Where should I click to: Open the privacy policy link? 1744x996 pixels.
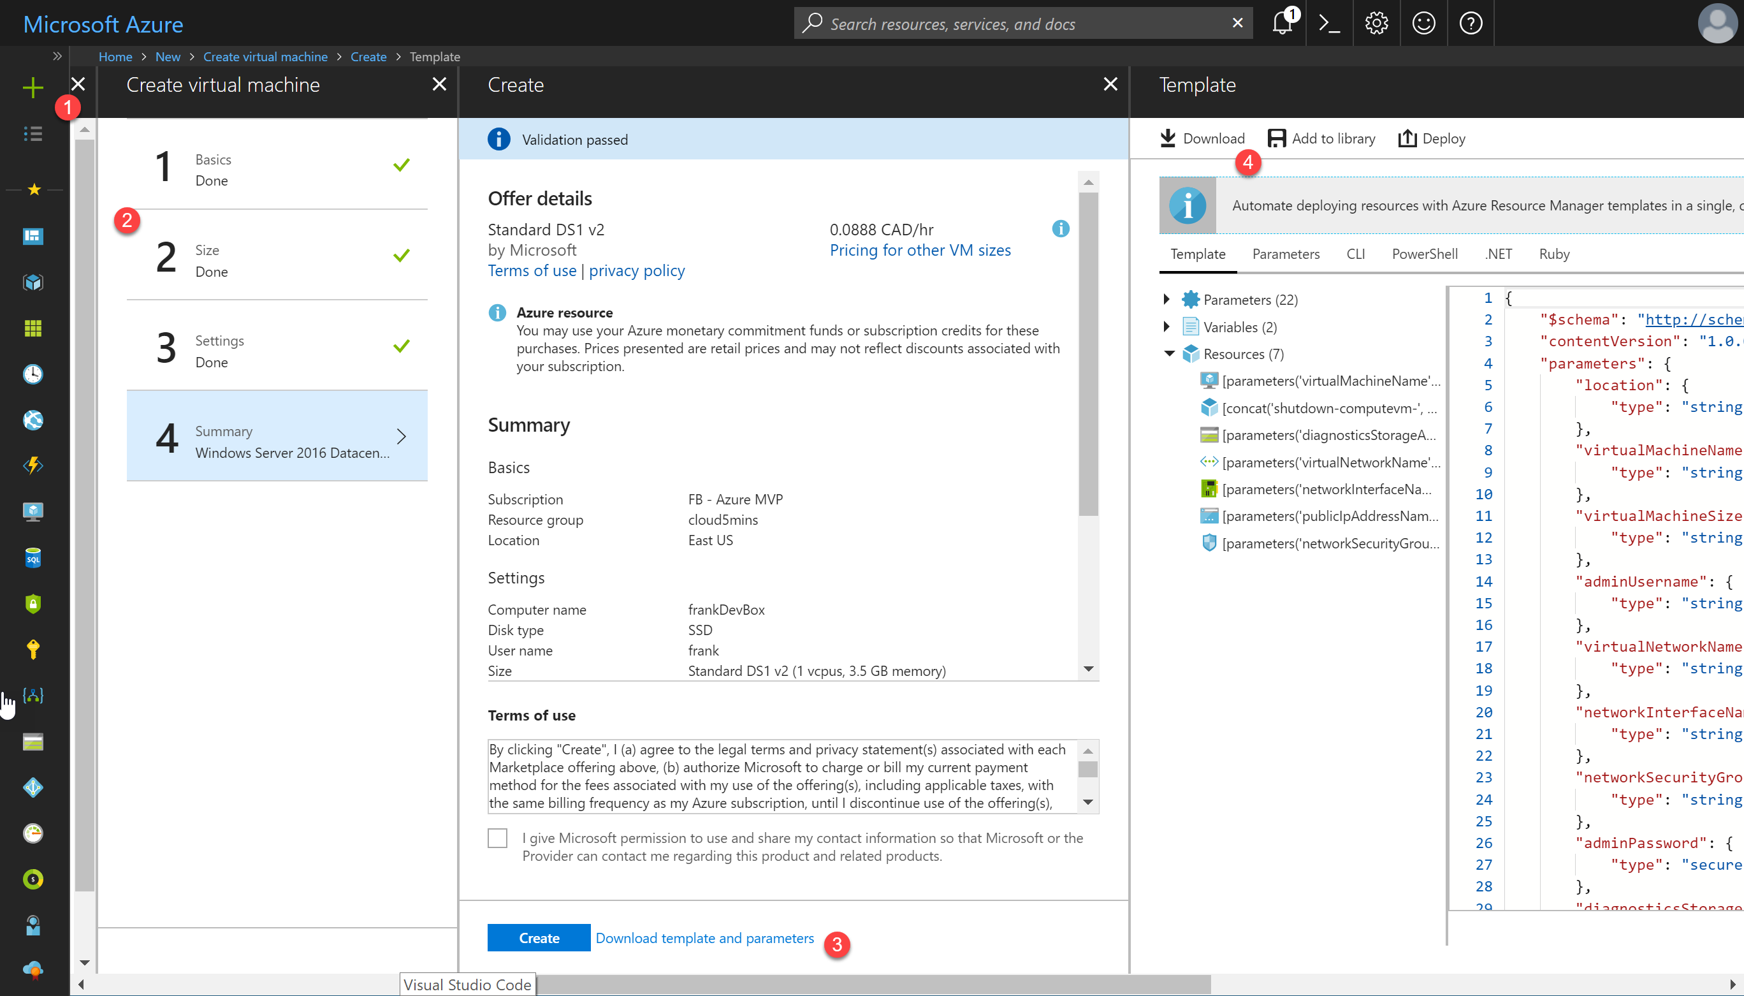tap(637, 271)
